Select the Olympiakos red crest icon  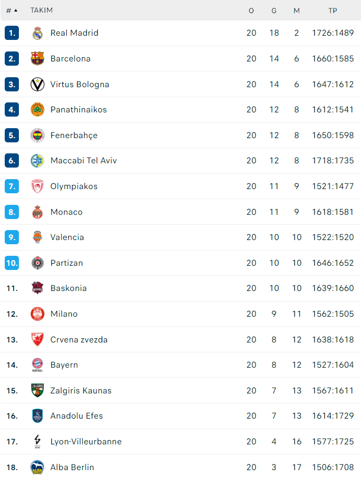click(x=37, y=186)
